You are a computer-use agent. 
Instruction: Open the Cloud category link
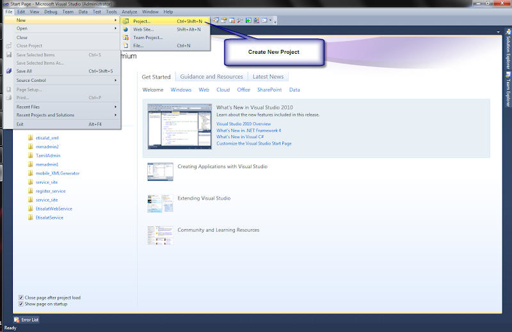click(x=223, y=90)
